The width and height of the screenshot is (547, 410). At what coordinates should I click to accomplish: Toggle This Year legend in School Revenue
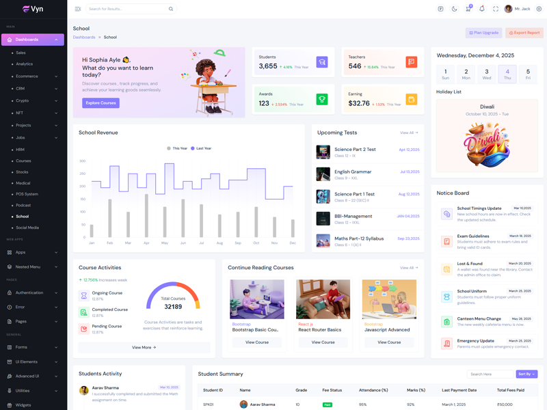[x=178, y=148]
